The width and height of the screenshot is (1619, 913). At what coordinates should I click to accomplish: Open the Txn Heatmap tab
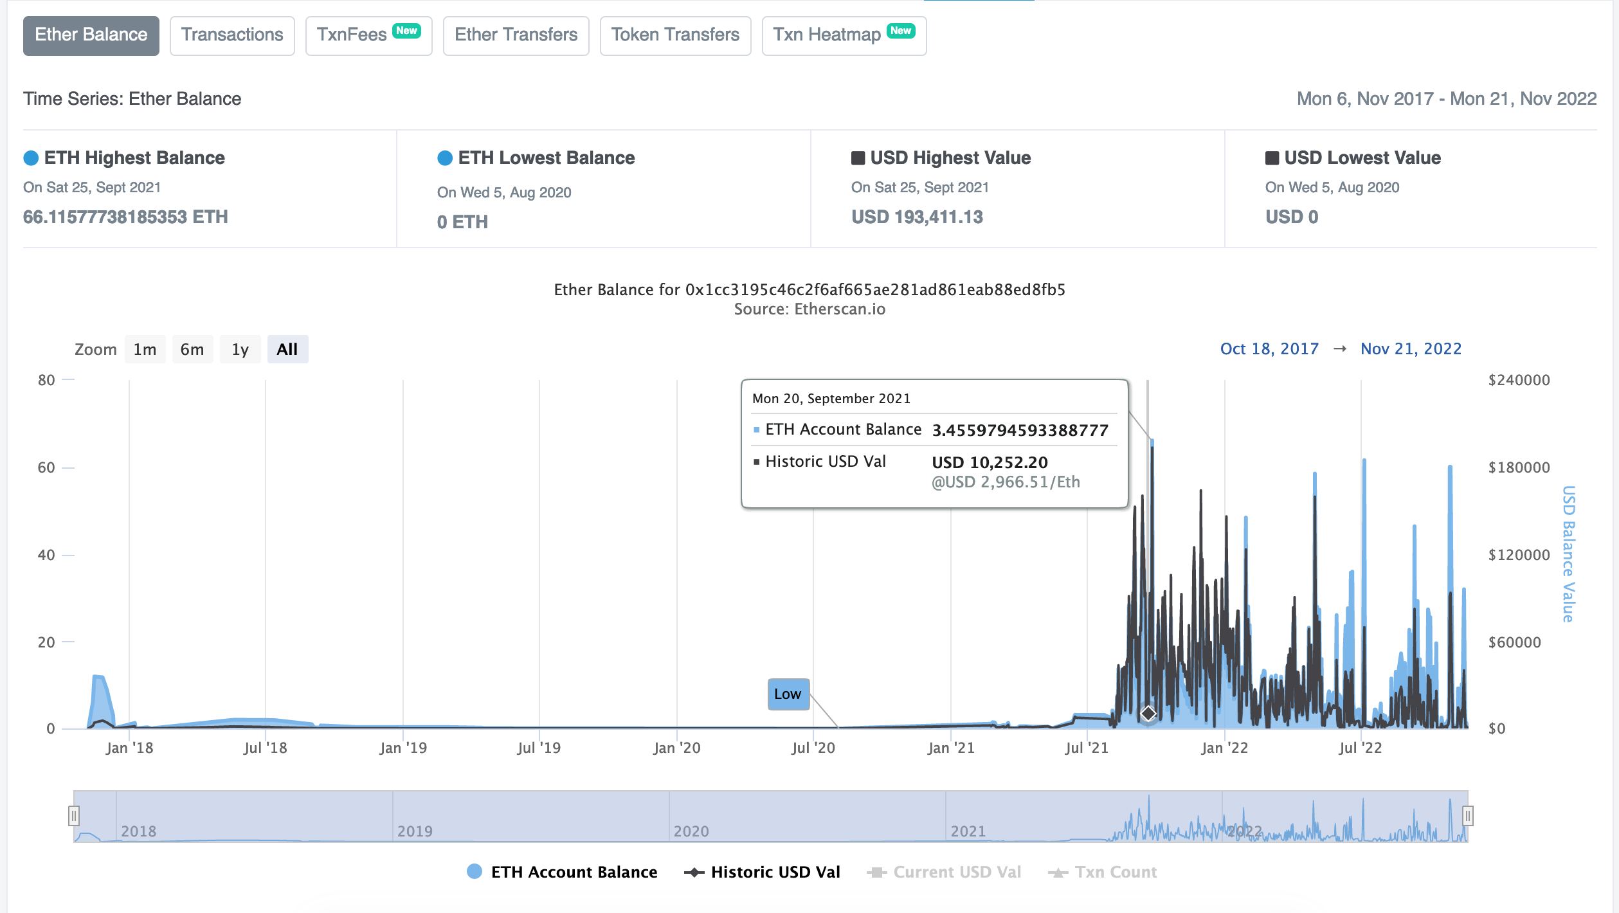pyautogui.click(x=844, y=35)
